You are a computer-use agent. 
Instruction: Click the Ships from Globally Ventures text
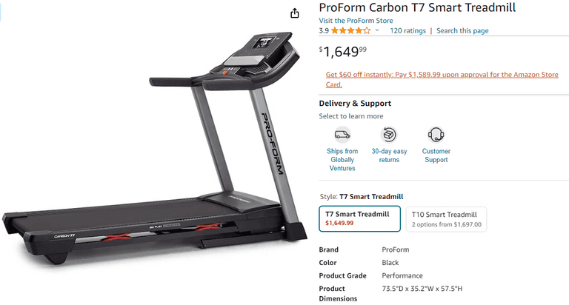[342, 160]
